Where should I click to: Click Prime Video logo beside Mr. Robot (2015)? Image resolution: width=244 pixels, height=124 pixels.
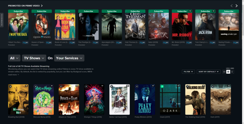pos(189,42)
